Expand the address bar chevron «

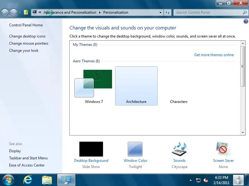point(40,12)
